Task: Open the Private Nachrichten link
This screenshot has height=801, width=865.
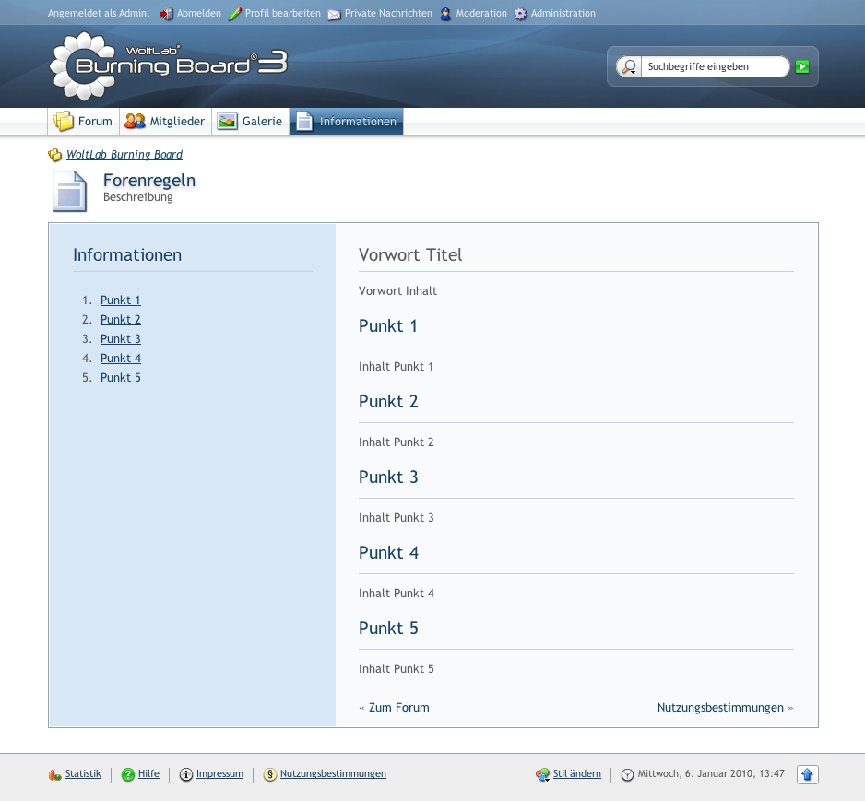Action: 388,14
